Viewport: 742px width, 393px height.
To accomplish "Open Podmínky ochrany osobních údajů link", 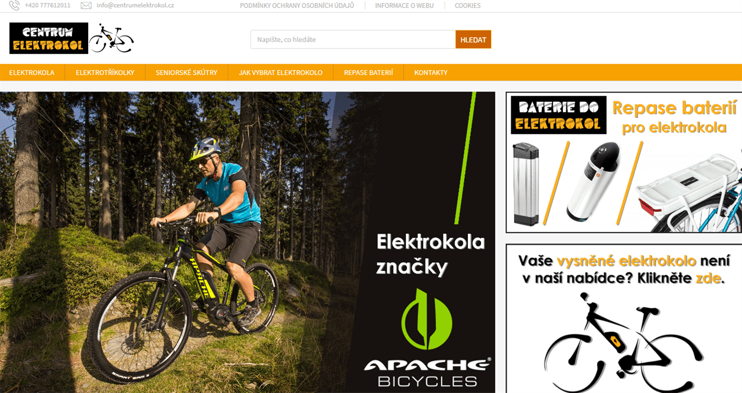I will tap(297, 6).
